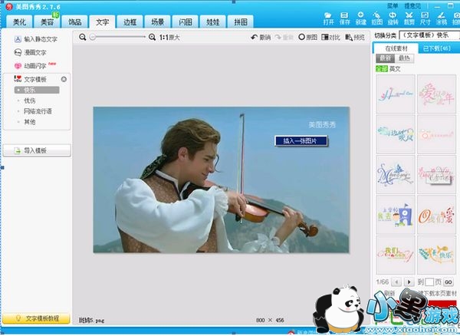Pick the butterfly script template thumbnail
This screenshot has height=336, width=460.
coord(396,175)
